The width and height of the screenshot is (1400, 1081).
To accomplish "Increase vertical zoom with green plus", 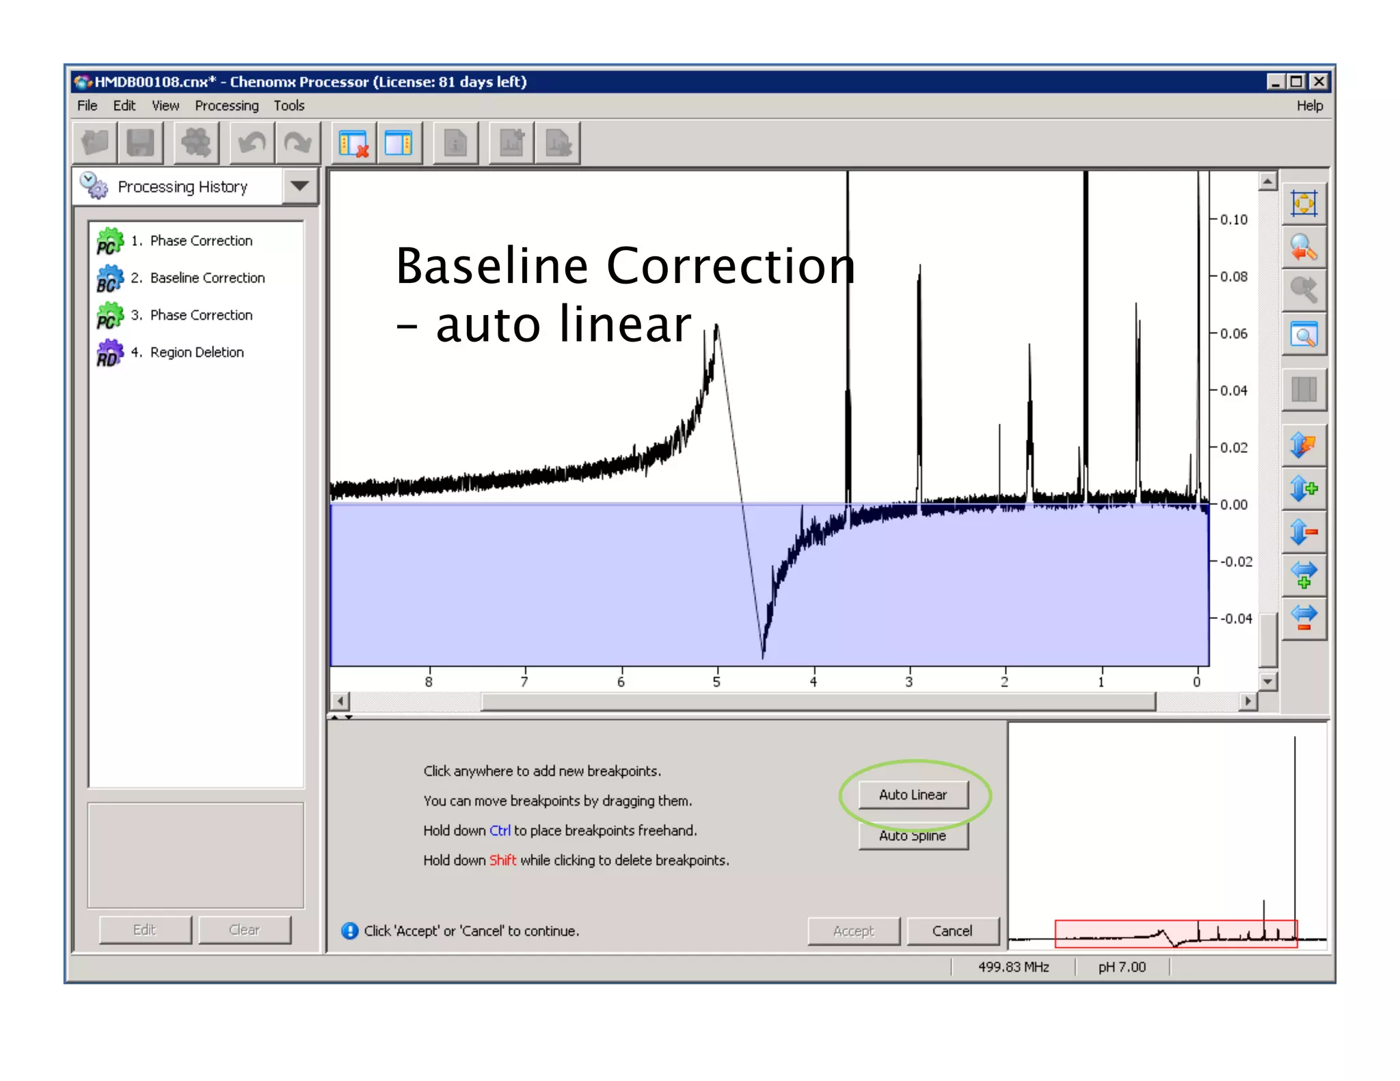I will (x=1304, y=489).
